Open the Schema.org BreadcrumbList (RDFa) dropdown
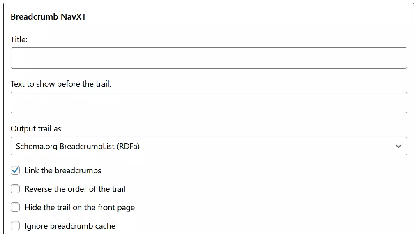Screen dimensions: 417x234 click(x=209, y=146)
